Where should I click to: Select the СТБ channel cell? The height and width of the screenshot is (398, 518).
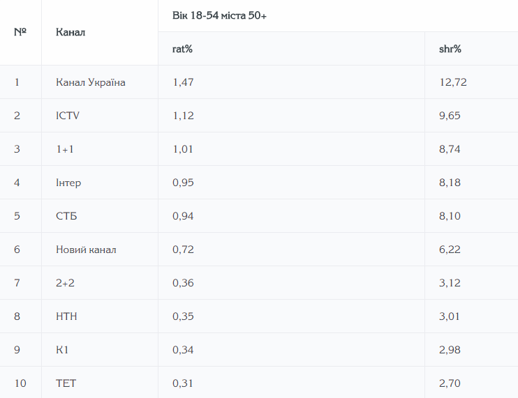pyautogui.click(x=66, y=216)
